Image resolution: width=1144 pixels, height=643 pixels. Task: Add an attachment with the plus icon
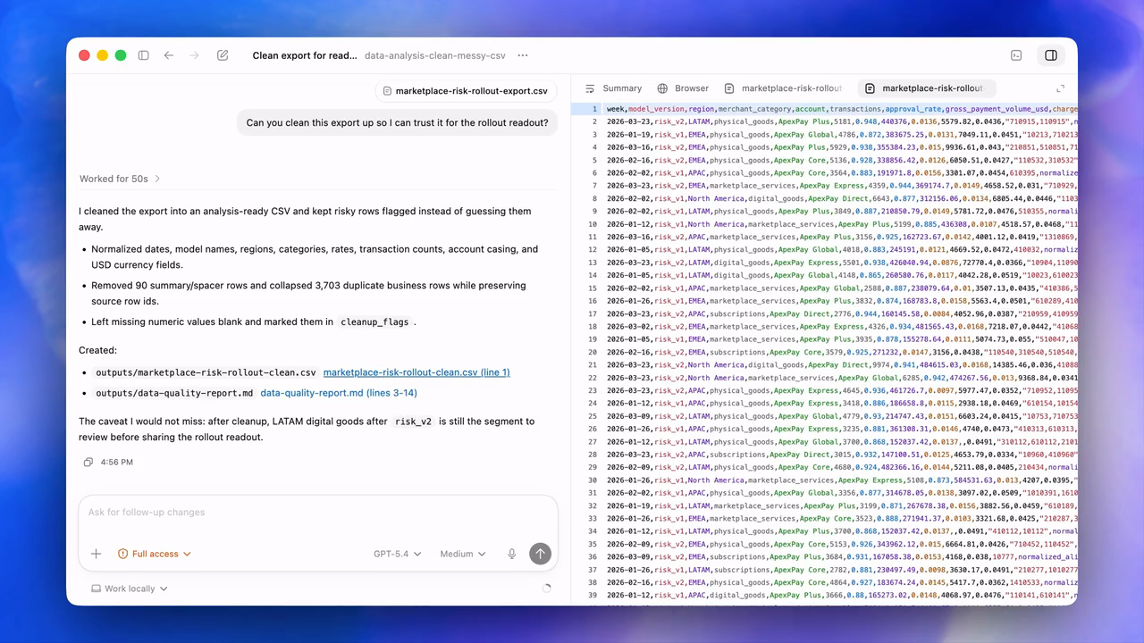coord(96,554)
